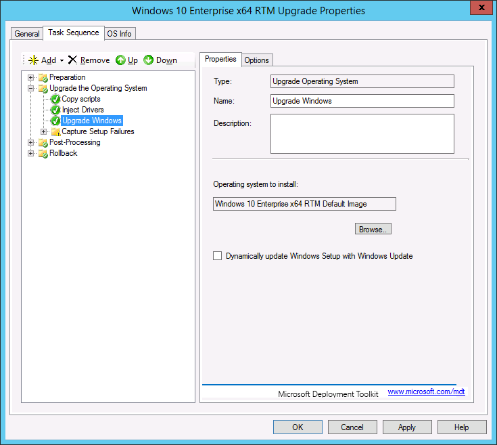Select the Preparation tree row

pos(67,77)
